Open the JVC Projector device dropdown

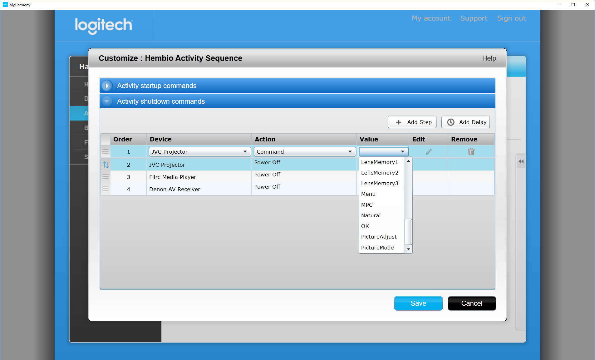point(200,152)
